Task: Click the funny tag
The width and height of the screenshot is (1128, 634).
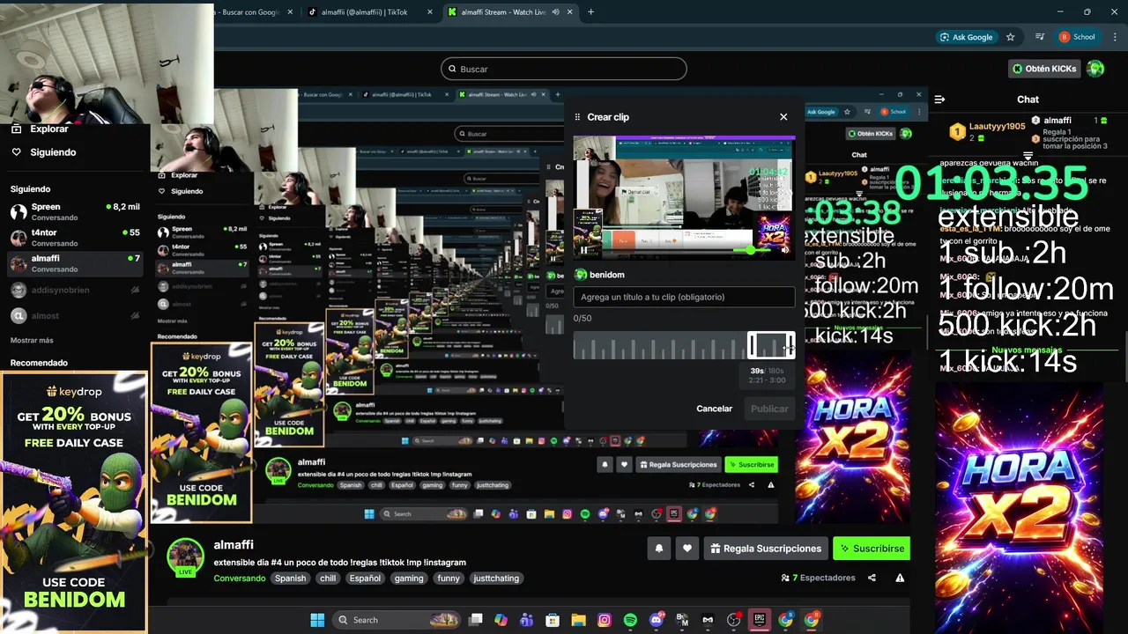Action: coord(449,579)
